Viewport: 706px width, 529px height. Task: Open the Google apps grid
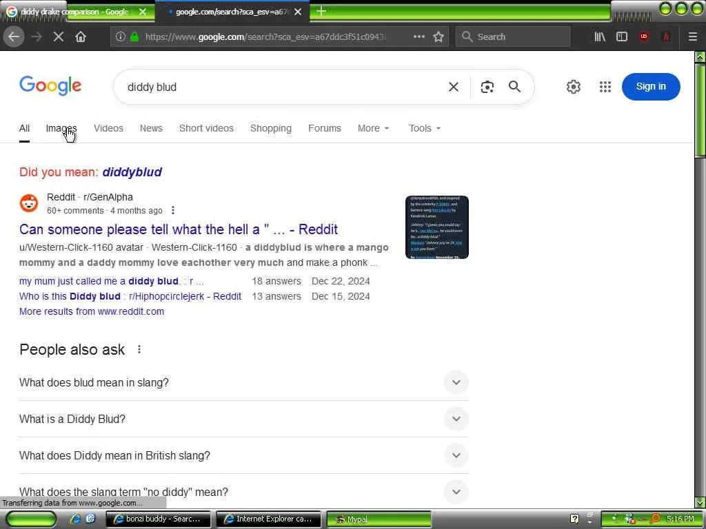point(605,87)
